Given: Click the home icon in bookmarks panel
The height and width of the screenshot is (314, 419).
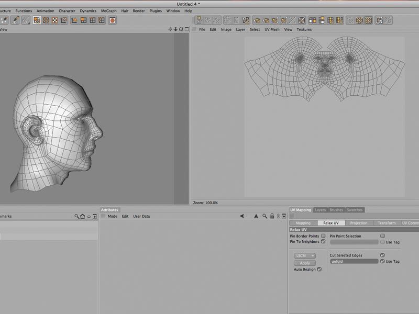Looking at the screenshot, I should click(82, 216).
